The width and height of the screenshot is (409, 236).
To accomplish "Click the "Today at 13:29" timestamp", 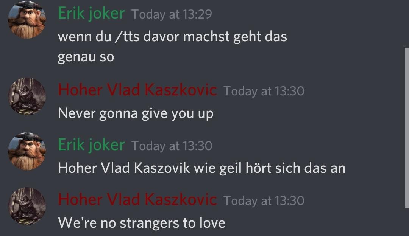I will 172,14.
